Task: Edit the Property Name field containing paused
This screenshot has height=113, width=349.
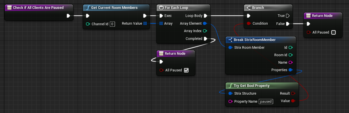Action: coord(266,101)
